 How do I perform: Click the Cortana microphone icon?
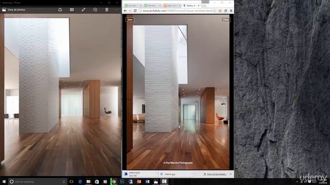[64, 181]
